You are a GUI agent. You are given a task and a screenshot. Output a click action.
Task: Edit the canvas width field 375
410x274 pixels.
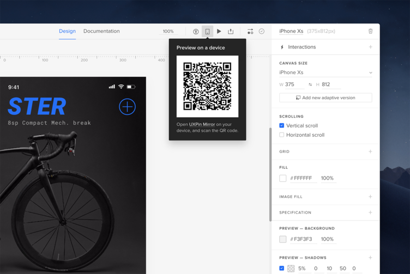pyautogui.click(x=294, y=84)
